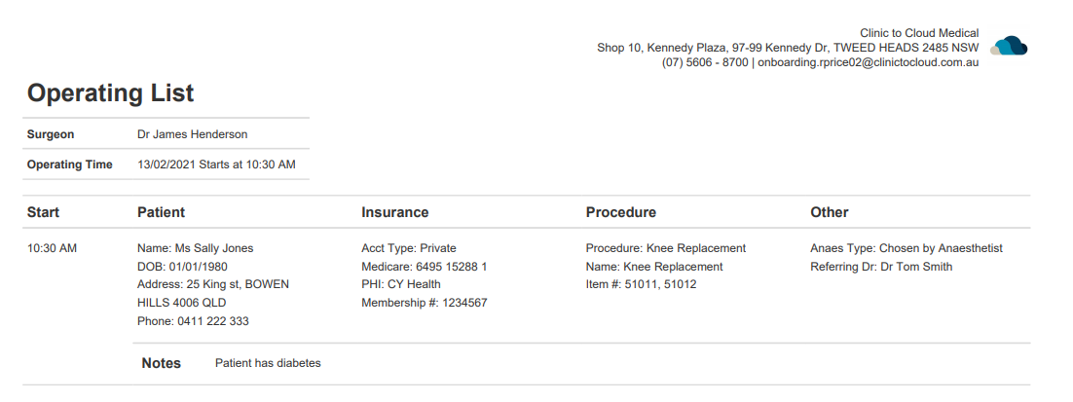1073x402 pixels.
Task: Click the Anaes Type: Chosen by Anaesthetist line
Action: pos(906,248)
